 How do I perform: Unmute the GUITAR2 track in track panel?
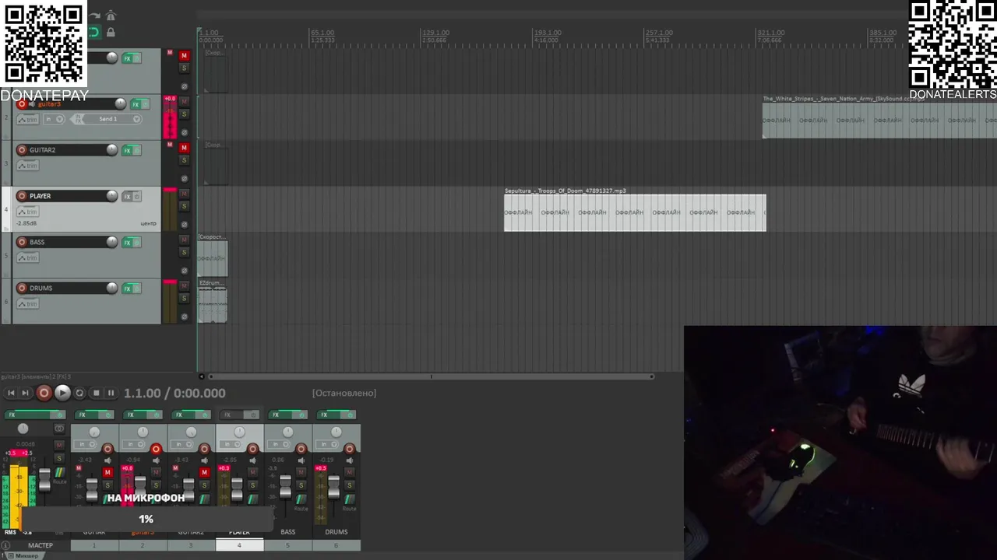pos(185,148)
